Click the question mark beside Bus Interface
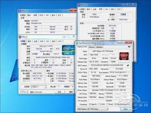 click(x=129, y=72)
